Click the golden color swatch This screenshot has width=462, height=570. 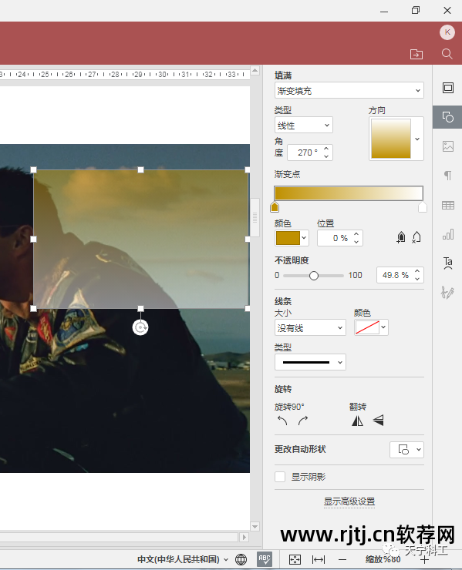[288, 239]
